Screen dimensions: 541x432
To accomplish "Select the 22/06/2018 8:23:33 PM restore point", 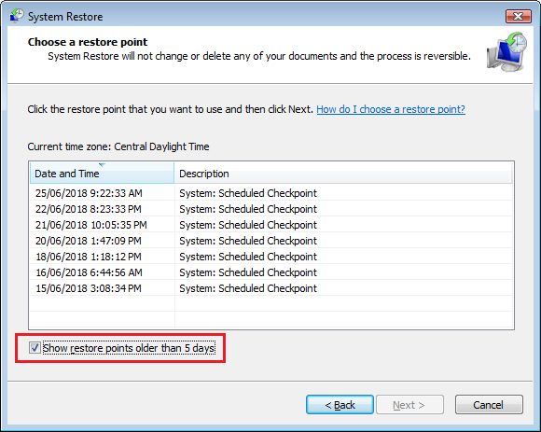I will [271, 209].
